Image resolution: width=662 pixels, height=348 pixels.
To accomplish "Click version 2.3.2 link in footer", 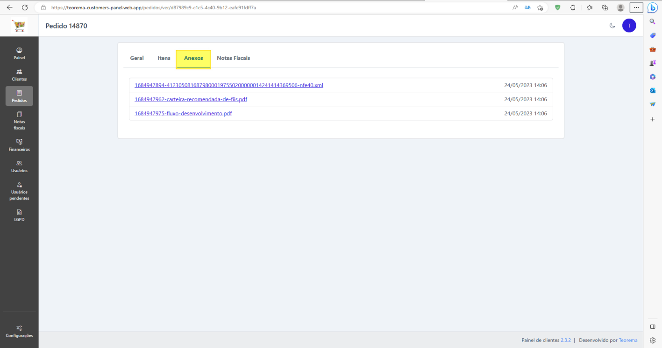I will click(566, 340).
